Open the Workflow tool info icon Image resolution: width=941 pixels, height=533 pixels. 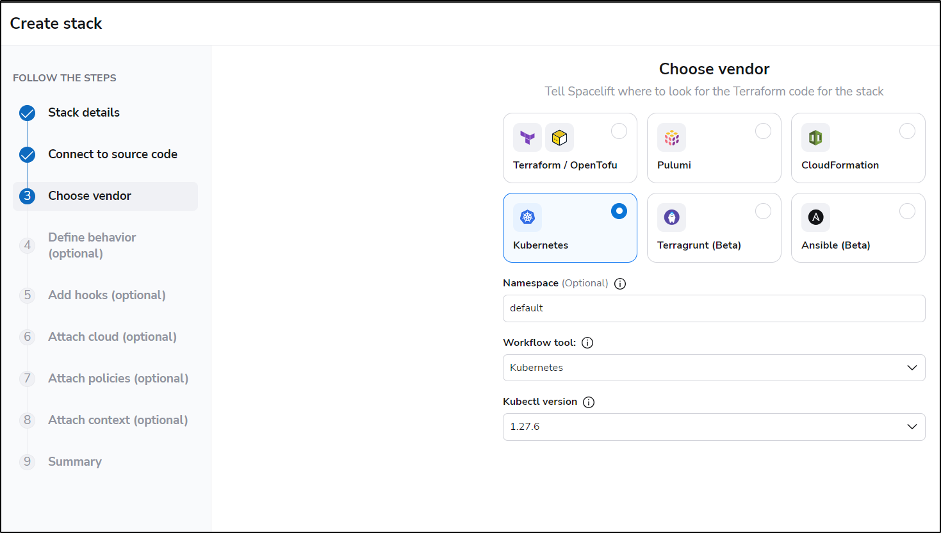(x=587, y=343)
